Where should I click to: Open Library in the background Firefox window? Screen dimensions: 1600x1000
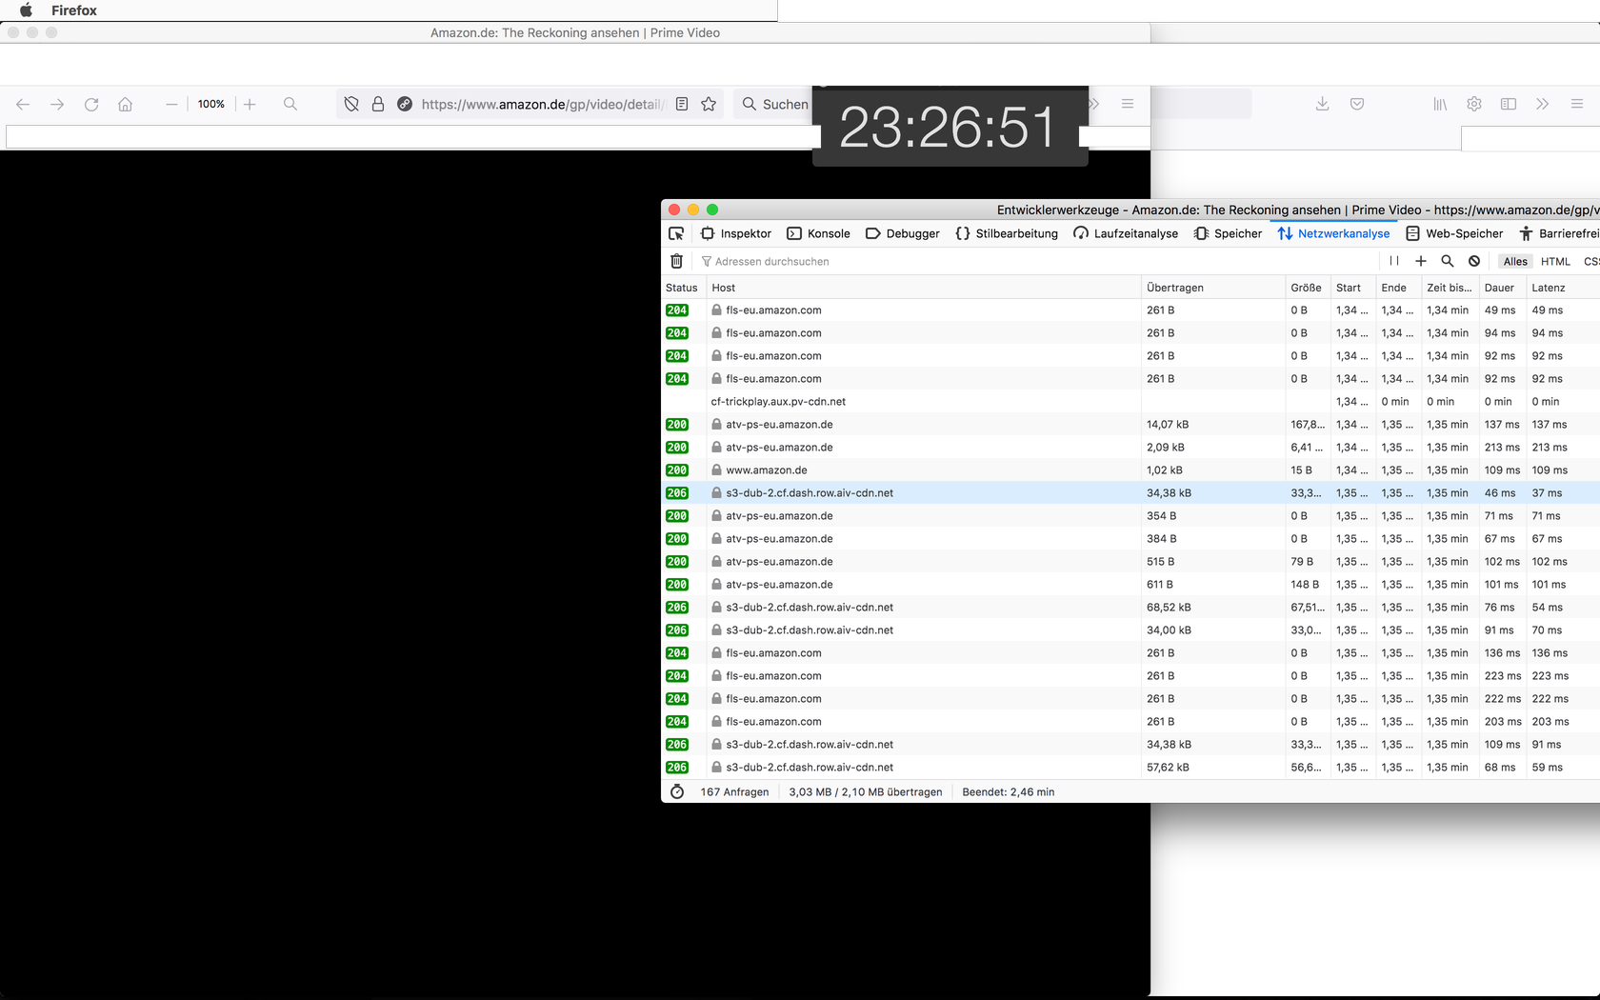pyautogui.click(x=1440, y=104)
